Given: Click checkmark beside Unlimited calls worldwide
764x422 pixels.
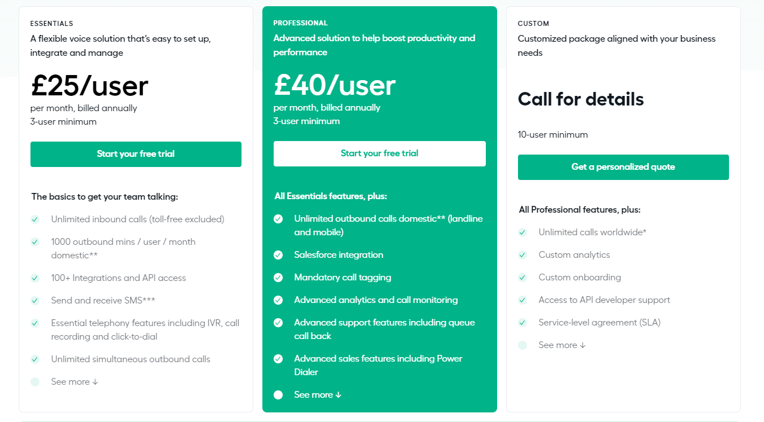Looking at the screenshot, I should pyautogui.click(x=522, y=232).
